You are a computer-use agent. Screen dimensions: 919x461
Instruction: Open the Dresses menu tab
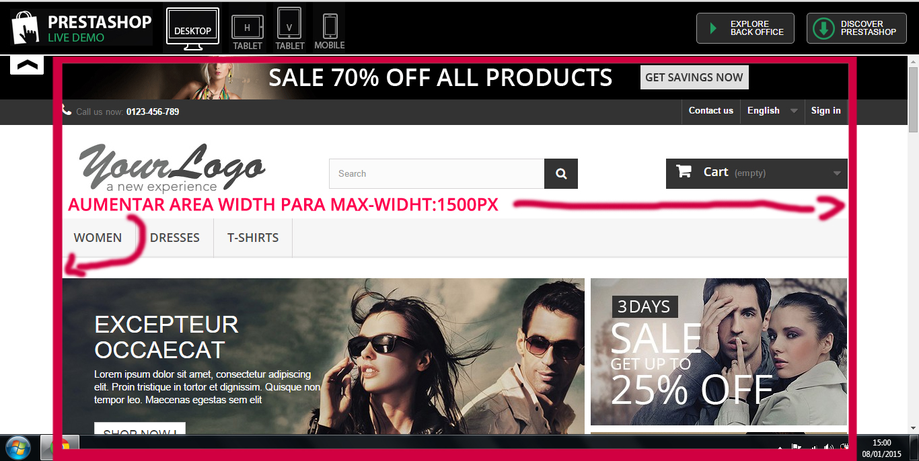pos(175,238)
